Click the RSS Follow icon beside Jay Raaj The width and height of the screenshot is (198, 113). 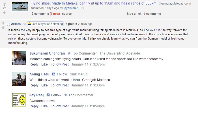coord(48,95)
